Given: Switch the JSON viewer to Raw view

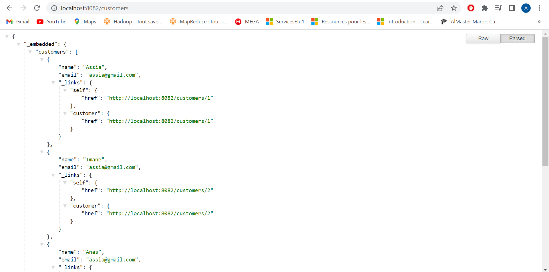Looking at the screenshot, I should pos(483,38).
